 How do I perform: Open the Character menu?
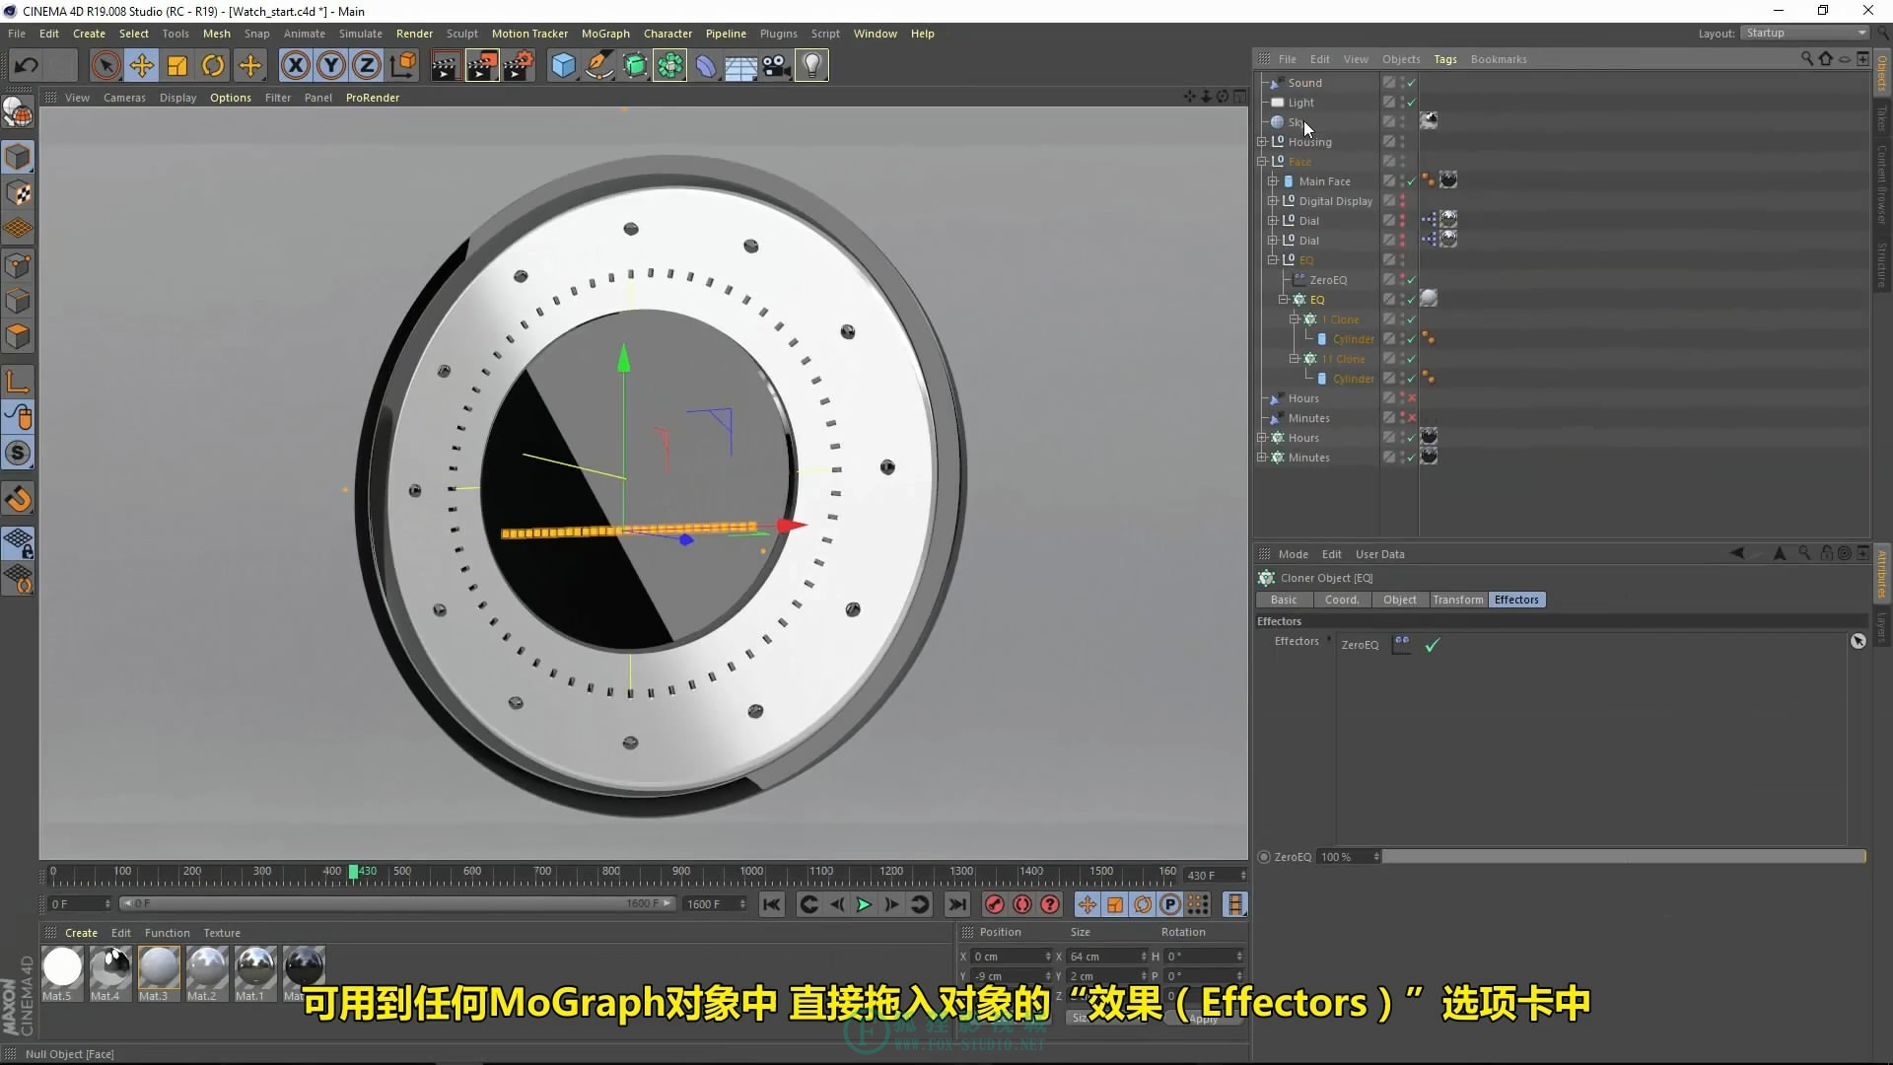coord(668,34)
